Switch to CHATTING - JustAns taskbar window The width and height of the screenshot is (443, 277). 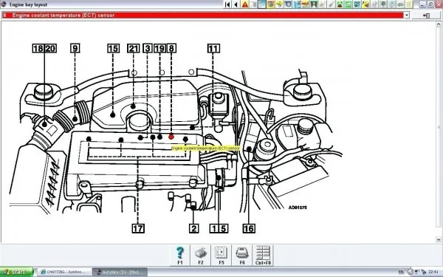click(x=64, y=272)
